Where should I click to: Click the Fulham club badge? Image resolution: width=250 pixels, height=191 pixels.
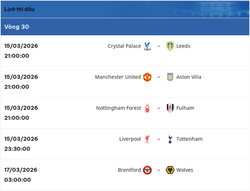(170, 108)
